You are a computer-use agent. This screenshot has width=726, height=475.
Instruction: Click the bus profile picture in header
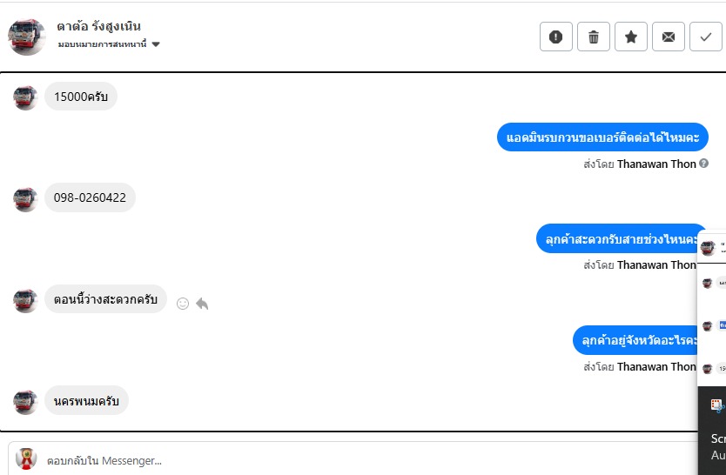pyautogui.click(x=27, y=37)
